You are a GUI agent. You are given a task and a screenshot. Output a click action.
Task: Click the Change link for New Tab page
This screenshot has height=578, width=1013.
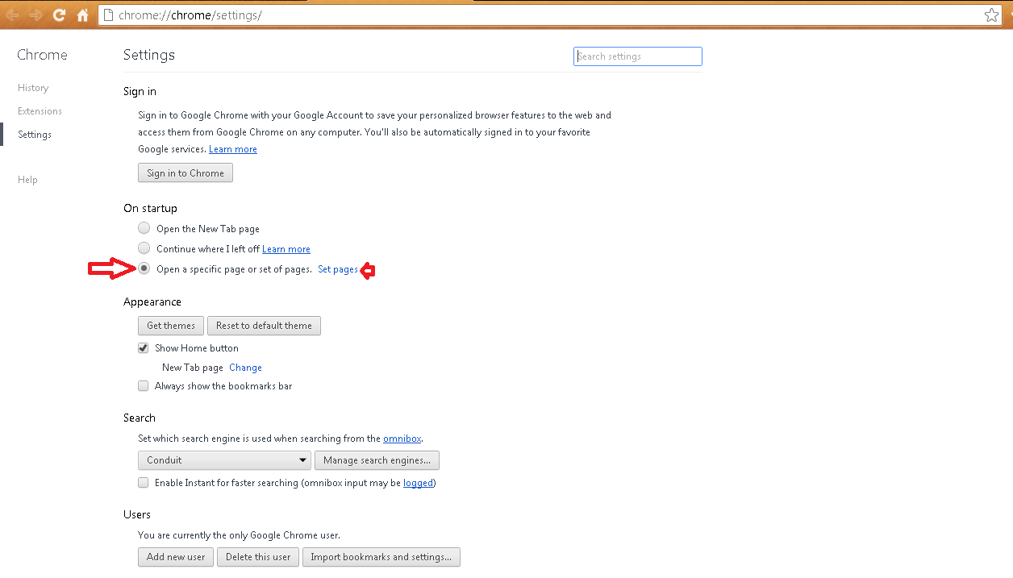[x=245, y=368]
